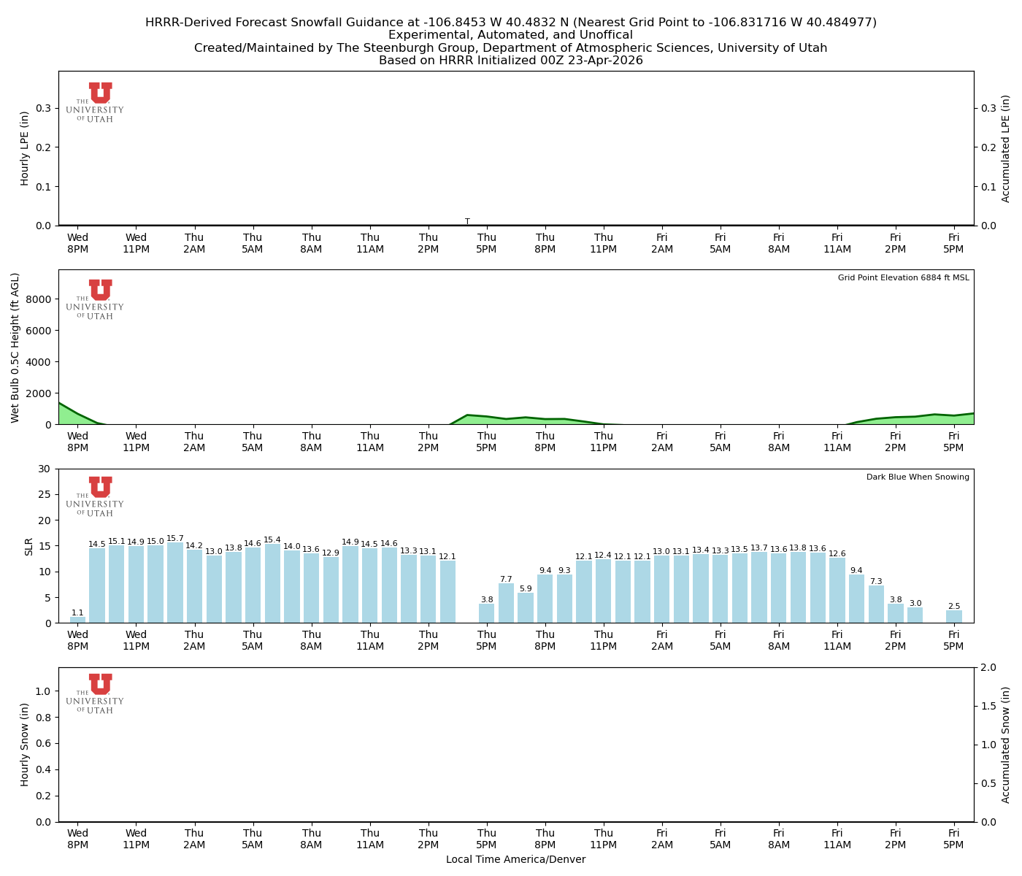Viewport: 1022px width, 876px height.
Task: Click the 'Wet Bulb 0.5C Height' axis label
Action: point(15,347)
